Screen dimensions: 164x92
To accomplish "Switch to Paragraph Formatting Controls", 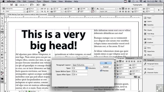I will [x=4, y=11].
